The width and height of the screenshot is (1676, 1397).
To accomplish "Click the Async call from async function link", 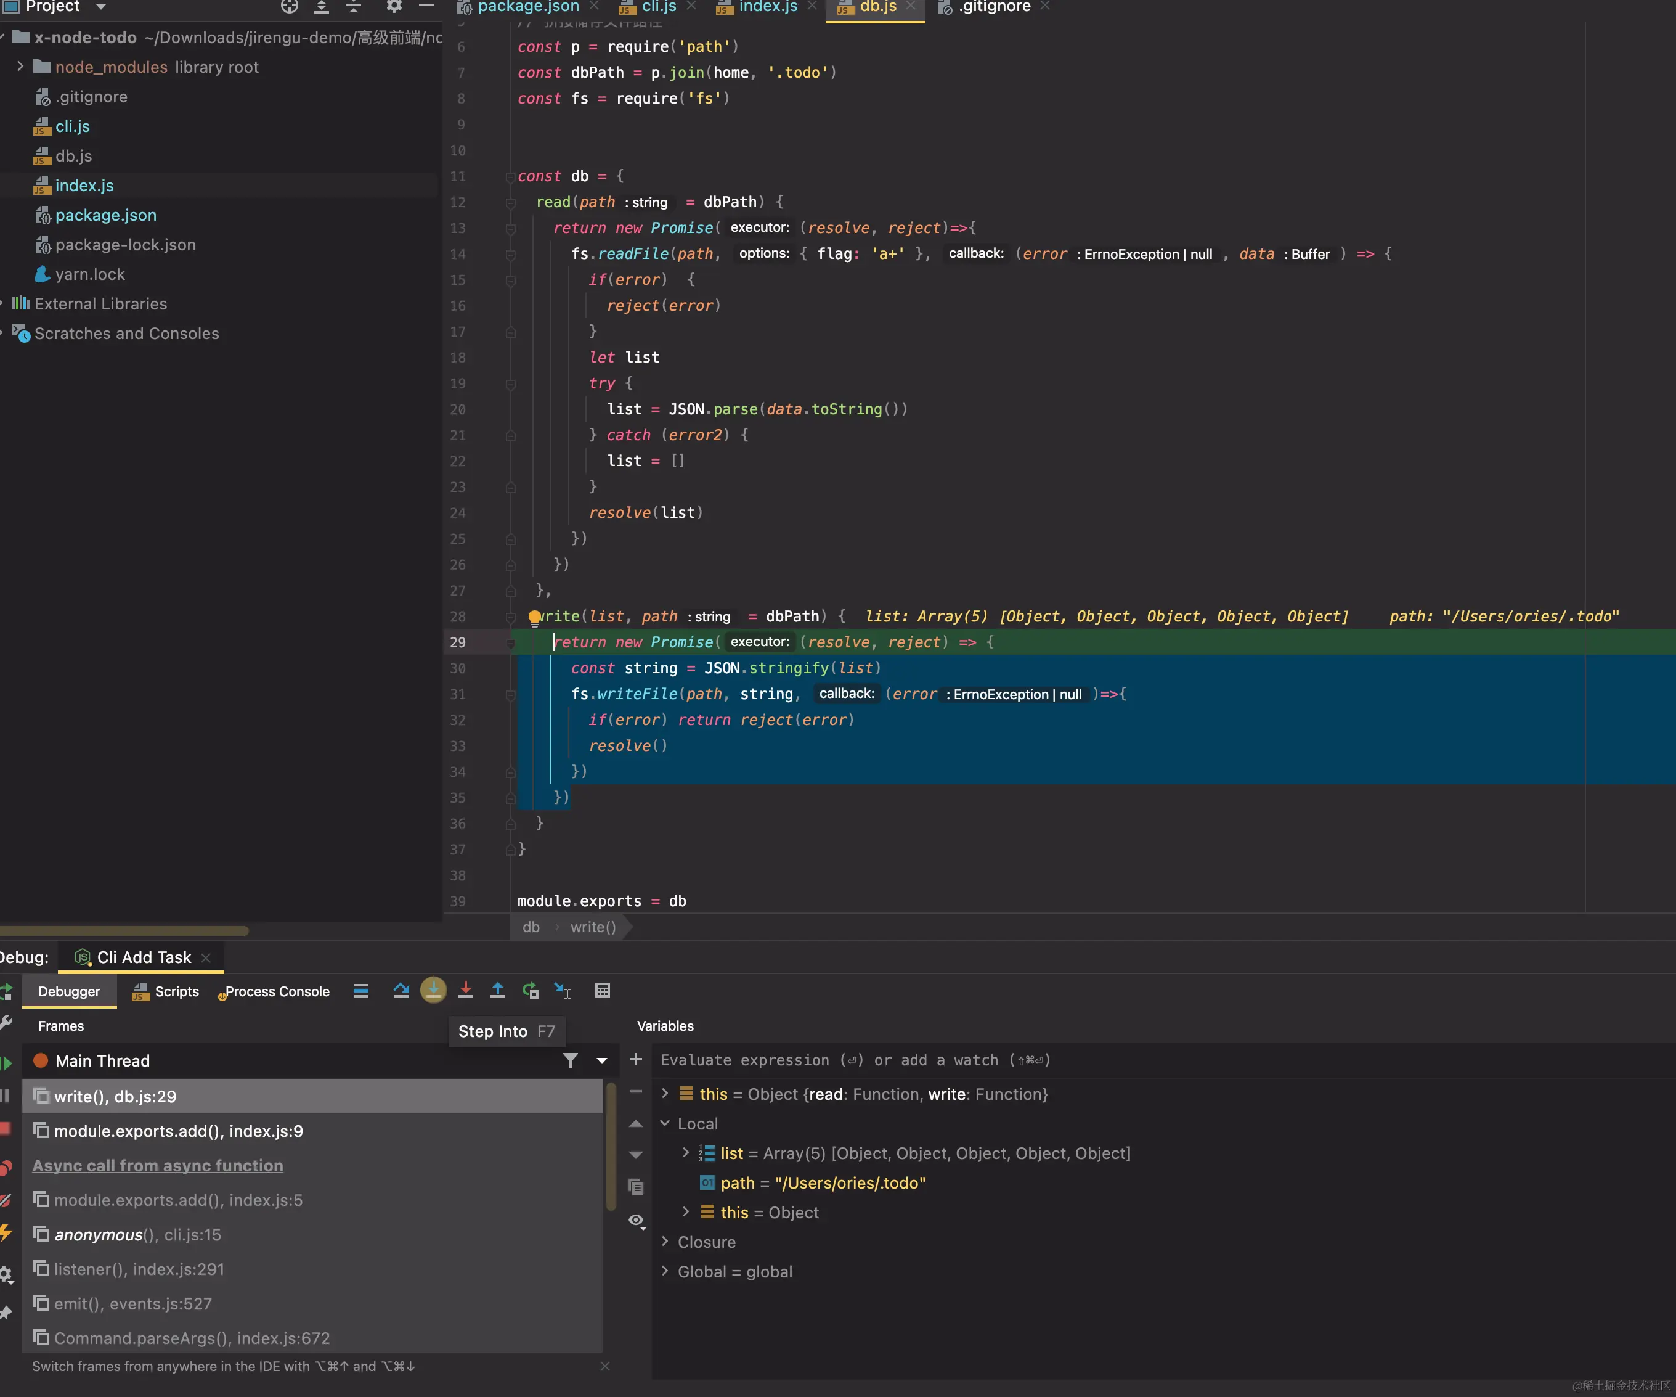I will click(x=157, y=1165).
